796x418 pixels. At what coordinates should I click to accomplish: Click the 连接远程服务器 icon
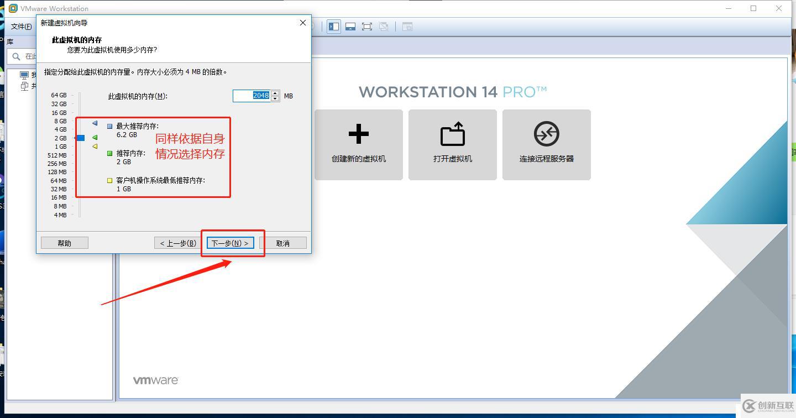coord(546,144)
